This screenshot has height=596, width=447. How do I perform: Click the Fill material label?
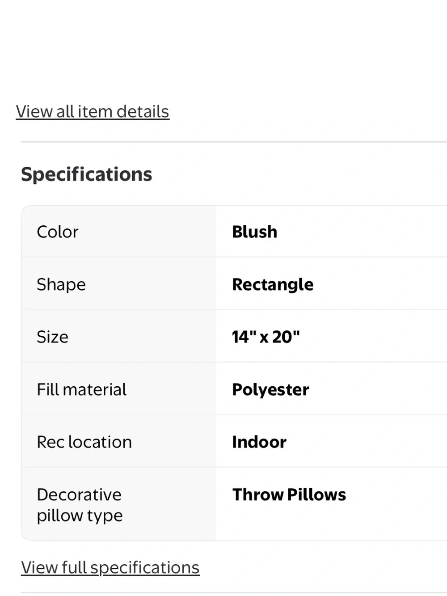82,389
